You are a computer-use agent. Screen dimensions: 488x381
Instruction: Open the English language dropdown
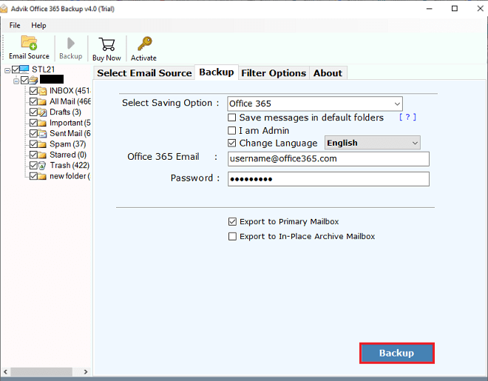pos(373,143)
